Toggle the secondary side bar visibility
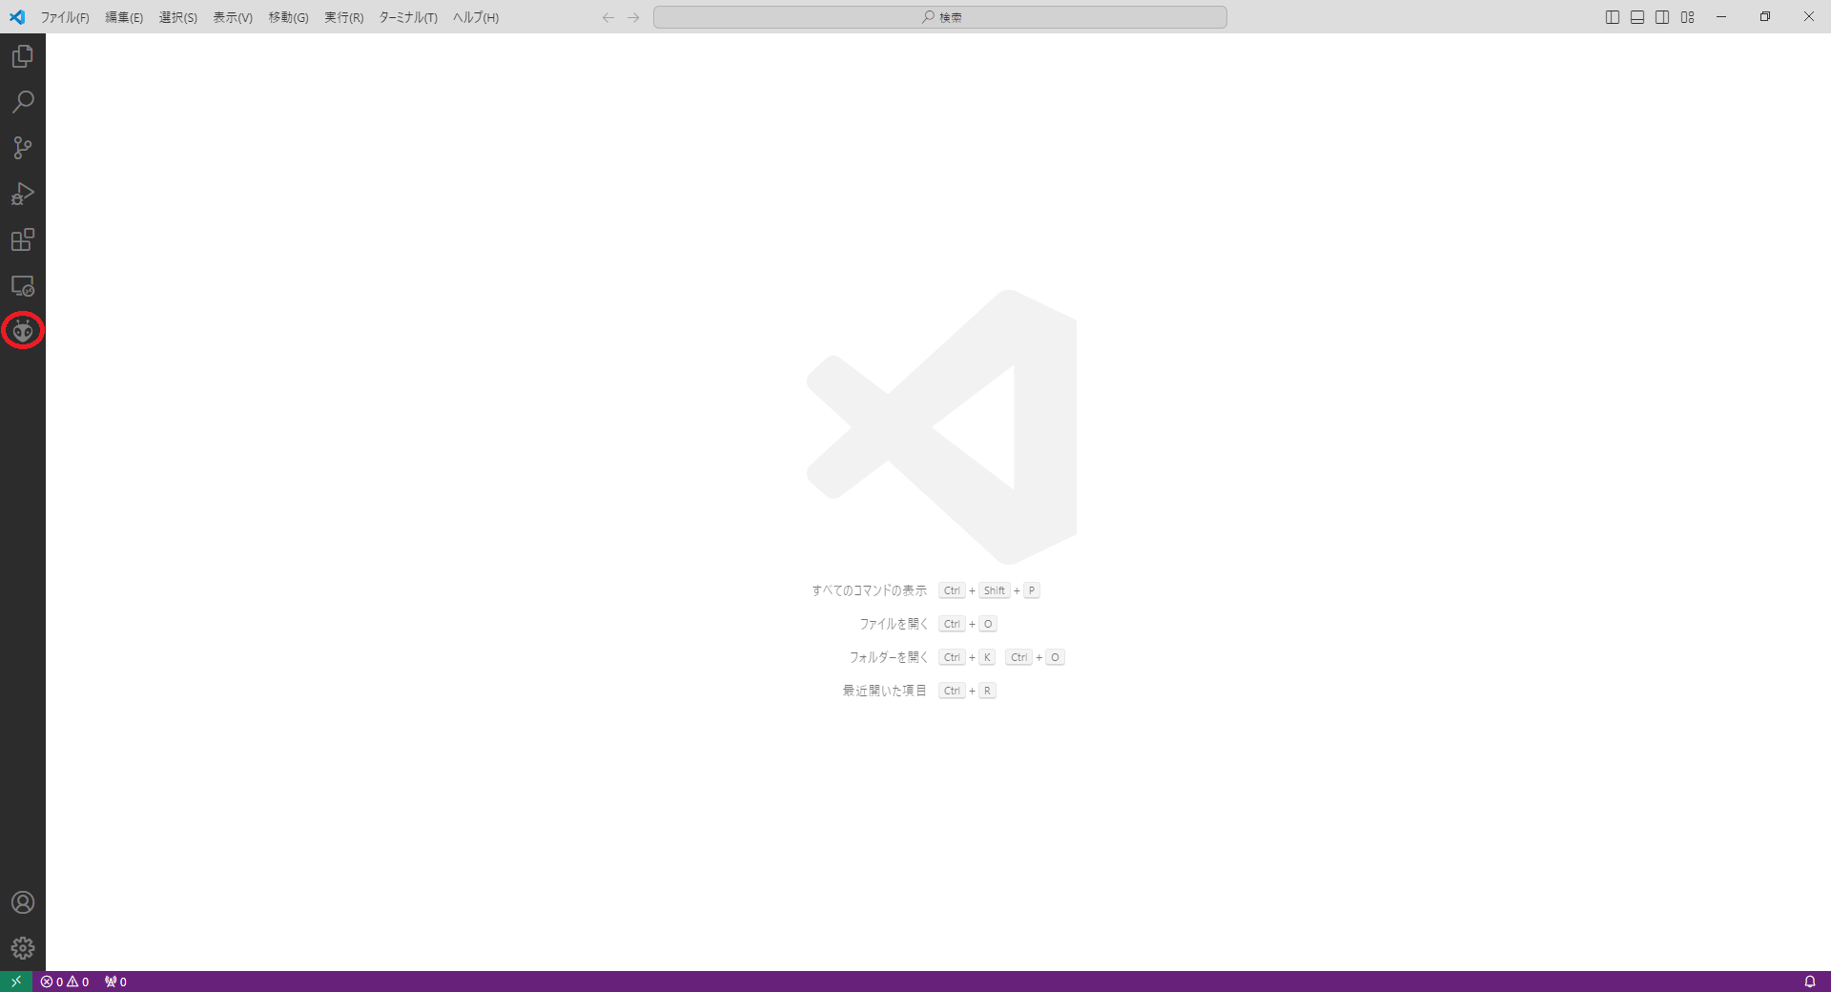Image resolution: width=1831 pixels, height=992 pixels. click(x=1662, y=17)
